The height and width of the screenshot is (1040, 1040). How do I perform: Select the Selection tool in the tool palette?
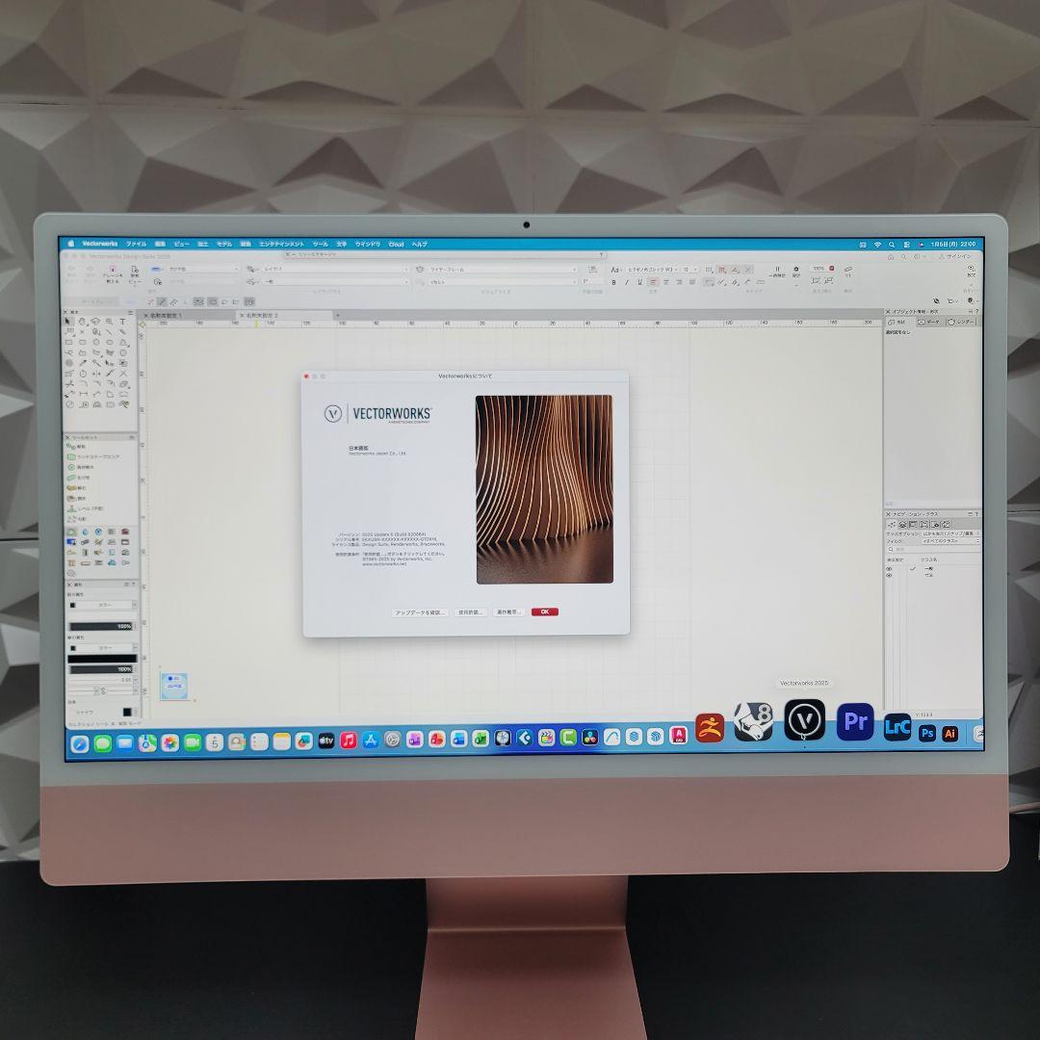tap(67, 321)
